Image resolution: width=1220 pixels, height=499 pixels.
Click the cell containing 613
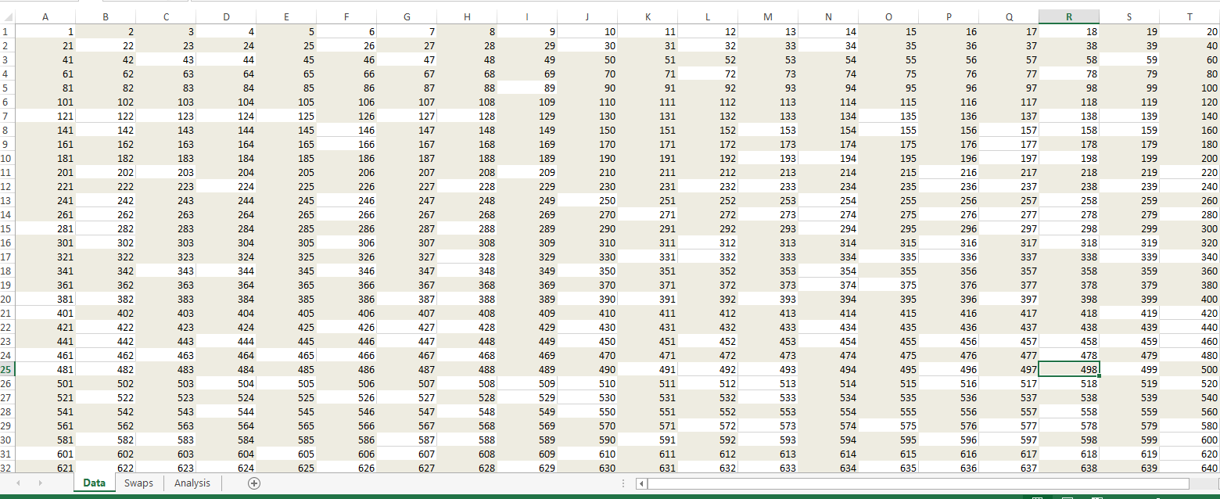coord(768,454)
